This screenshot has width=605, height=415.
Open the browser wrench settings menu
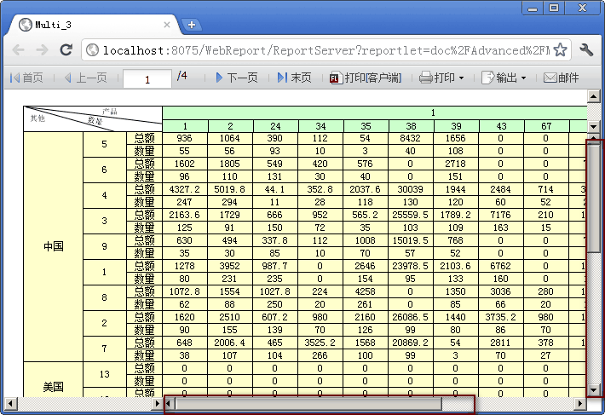(x=586, y=49)
